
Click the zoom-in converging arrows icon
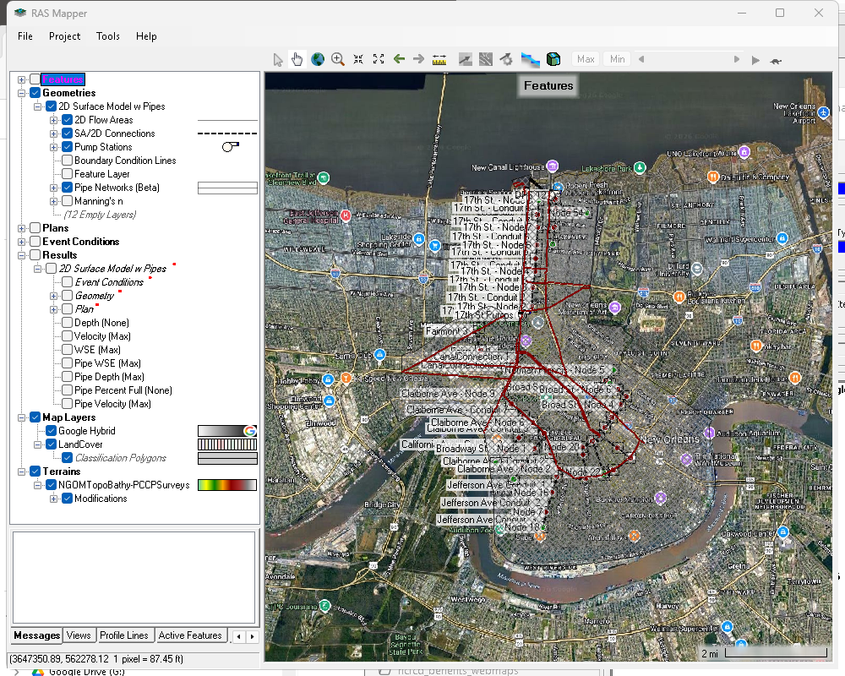click(358, 59)
